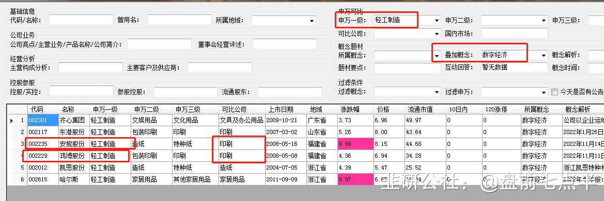This screenshot has width=604, height=201.
Task: Click the 2009-10-21 listing date cell
Action: [x=286, y=120]
